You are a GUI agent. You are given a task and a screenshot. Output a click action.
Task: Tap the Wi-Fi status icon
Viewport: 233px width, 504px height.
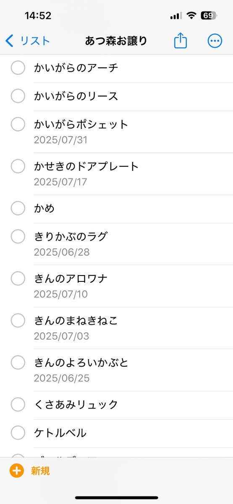(191, 16)
